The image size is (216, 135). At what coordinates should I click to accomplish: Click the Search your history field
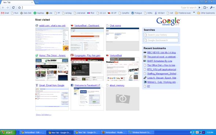tap(161, 35)
